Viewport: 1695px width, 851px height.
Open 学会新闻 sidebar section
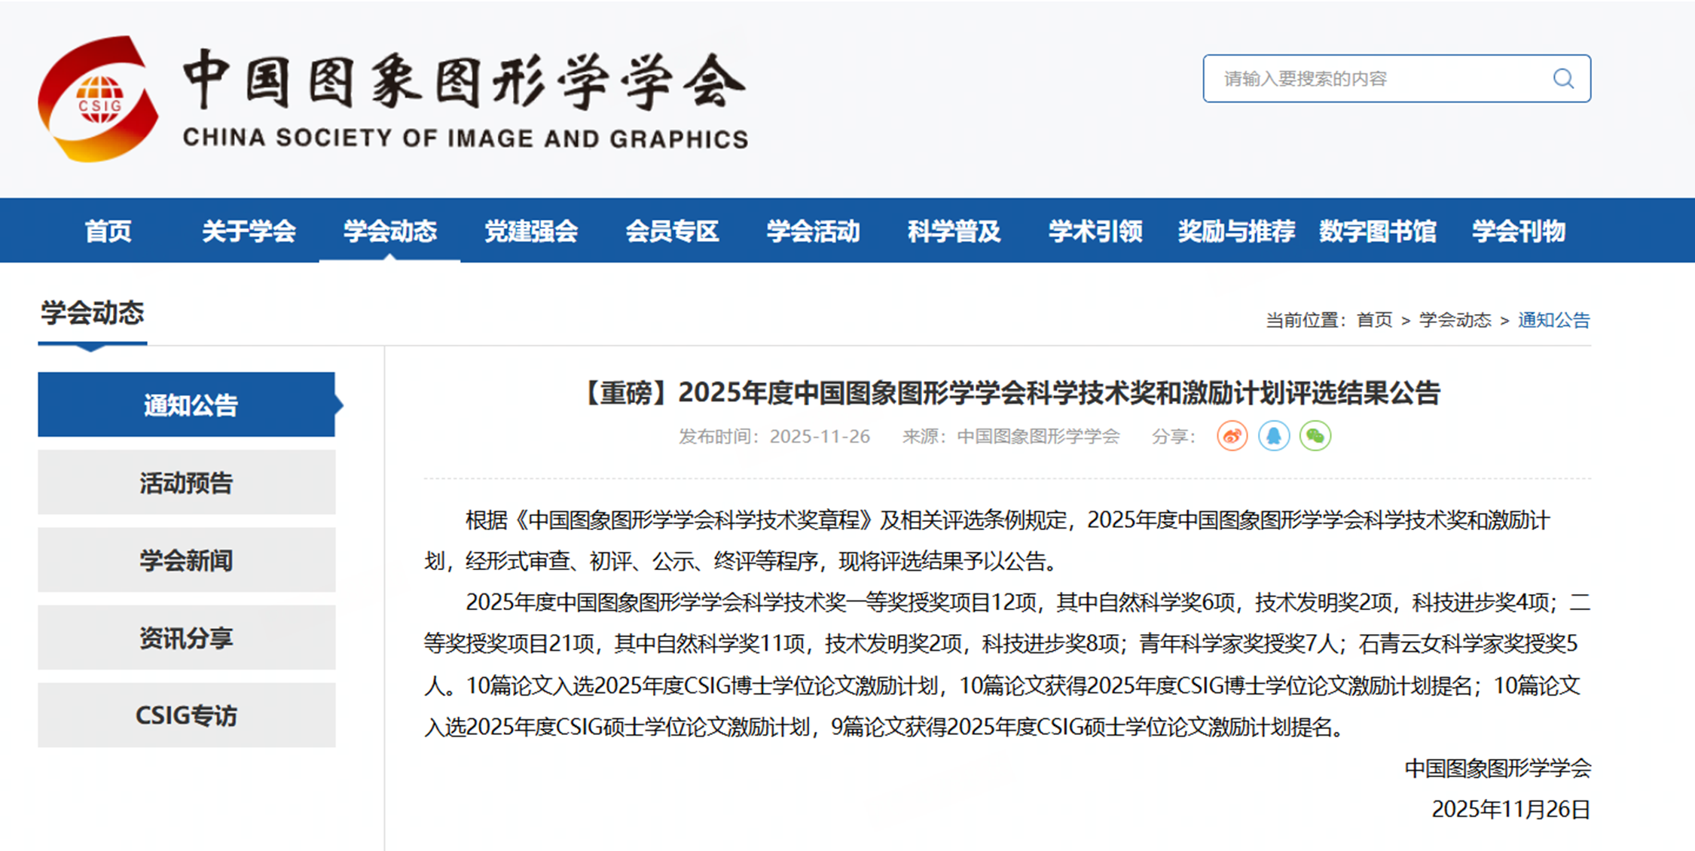click(187, 560)
